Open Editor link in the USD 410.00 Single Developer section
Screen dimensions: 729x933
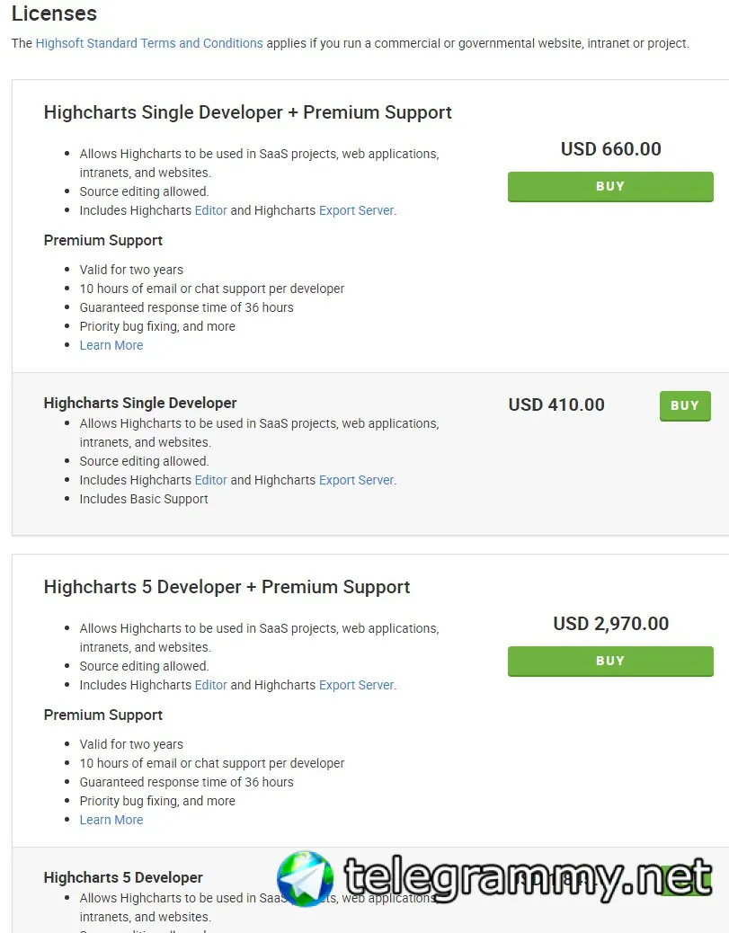(x=210, y=480)
